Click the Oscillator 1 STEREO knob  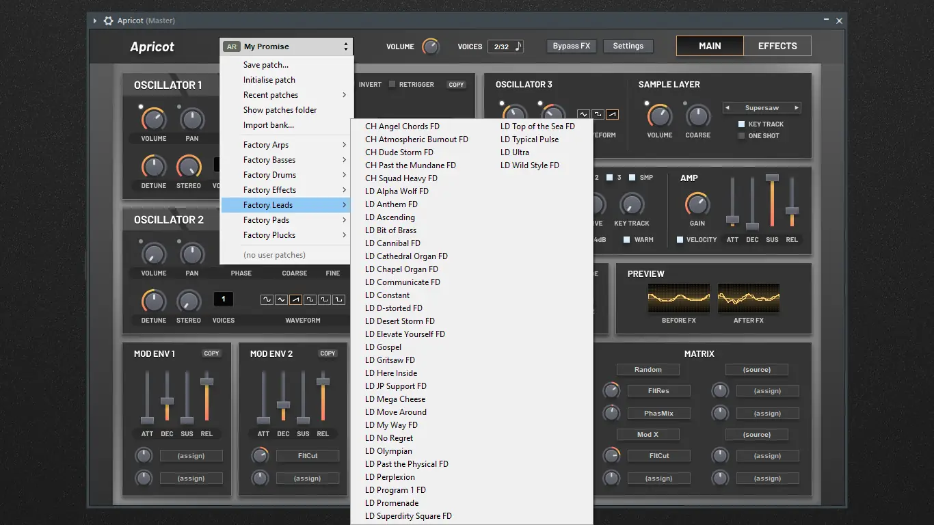pyautogui.click(x=189, y=167)
